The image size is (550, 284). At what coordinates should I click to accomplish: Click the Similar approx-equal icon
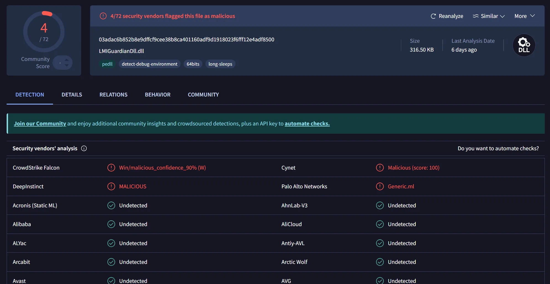475,16
